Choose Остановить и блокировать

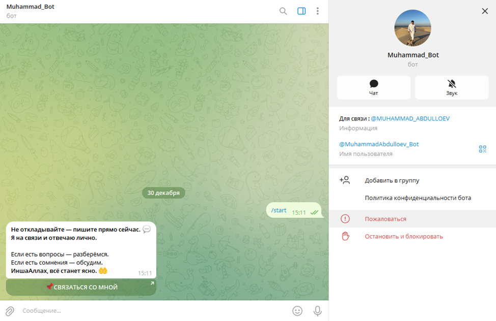coord(412,236)
